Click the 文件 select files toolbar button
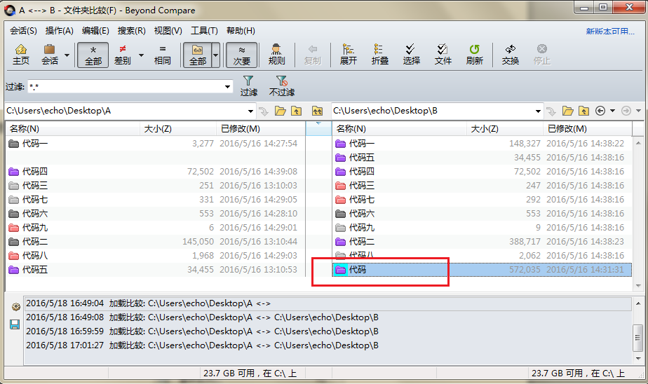This screenshot has height=384, width=648. pos(443,55)
